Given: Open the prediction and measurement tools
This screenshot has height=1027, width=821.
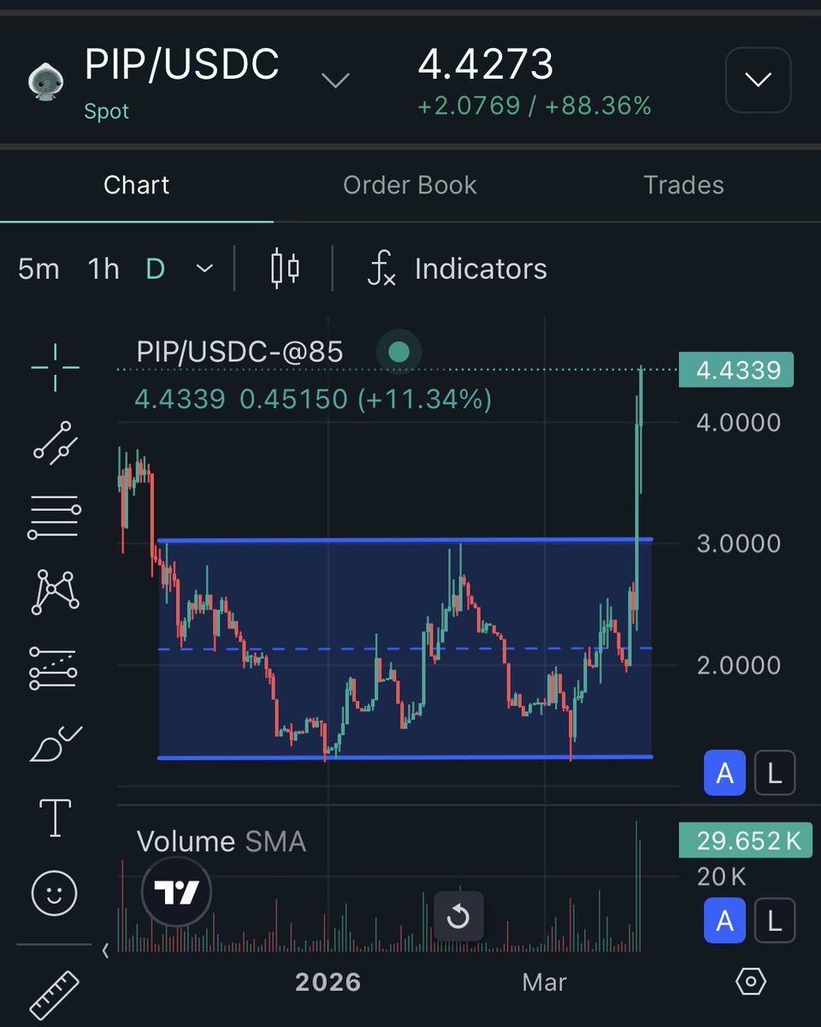Looking at the screenshot, I should pos(53,666).
